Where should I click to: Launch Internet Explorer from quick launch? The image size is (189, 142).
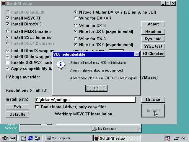(x=31, y=138)
